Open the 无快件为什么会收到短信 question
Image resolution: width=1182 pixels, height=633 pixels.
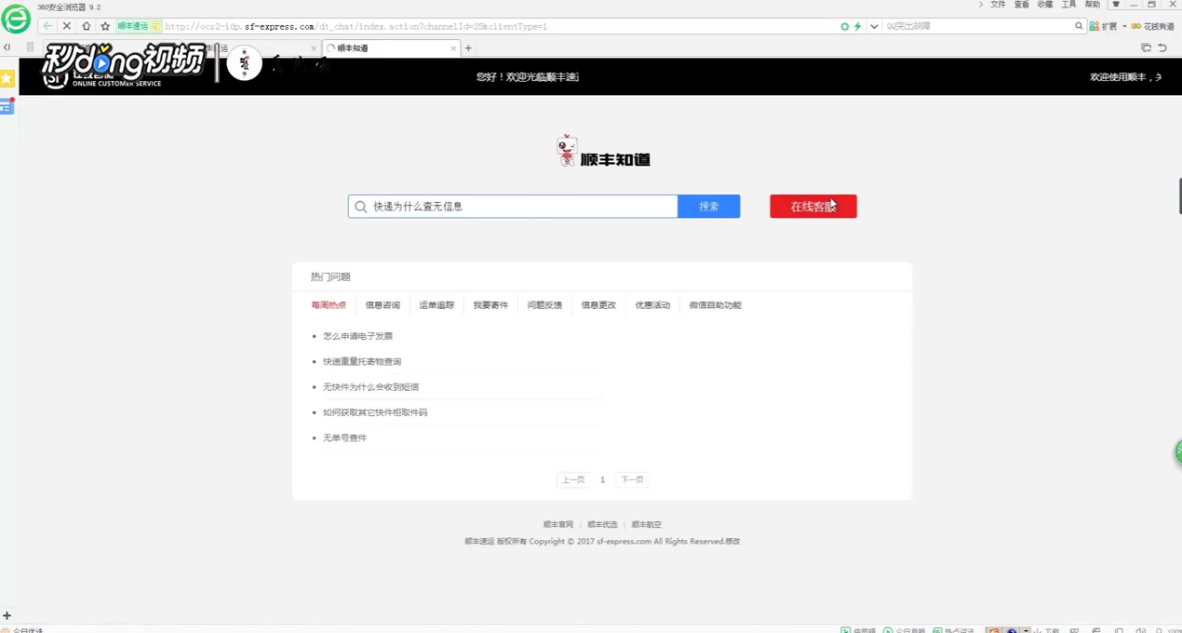[371, 387]
